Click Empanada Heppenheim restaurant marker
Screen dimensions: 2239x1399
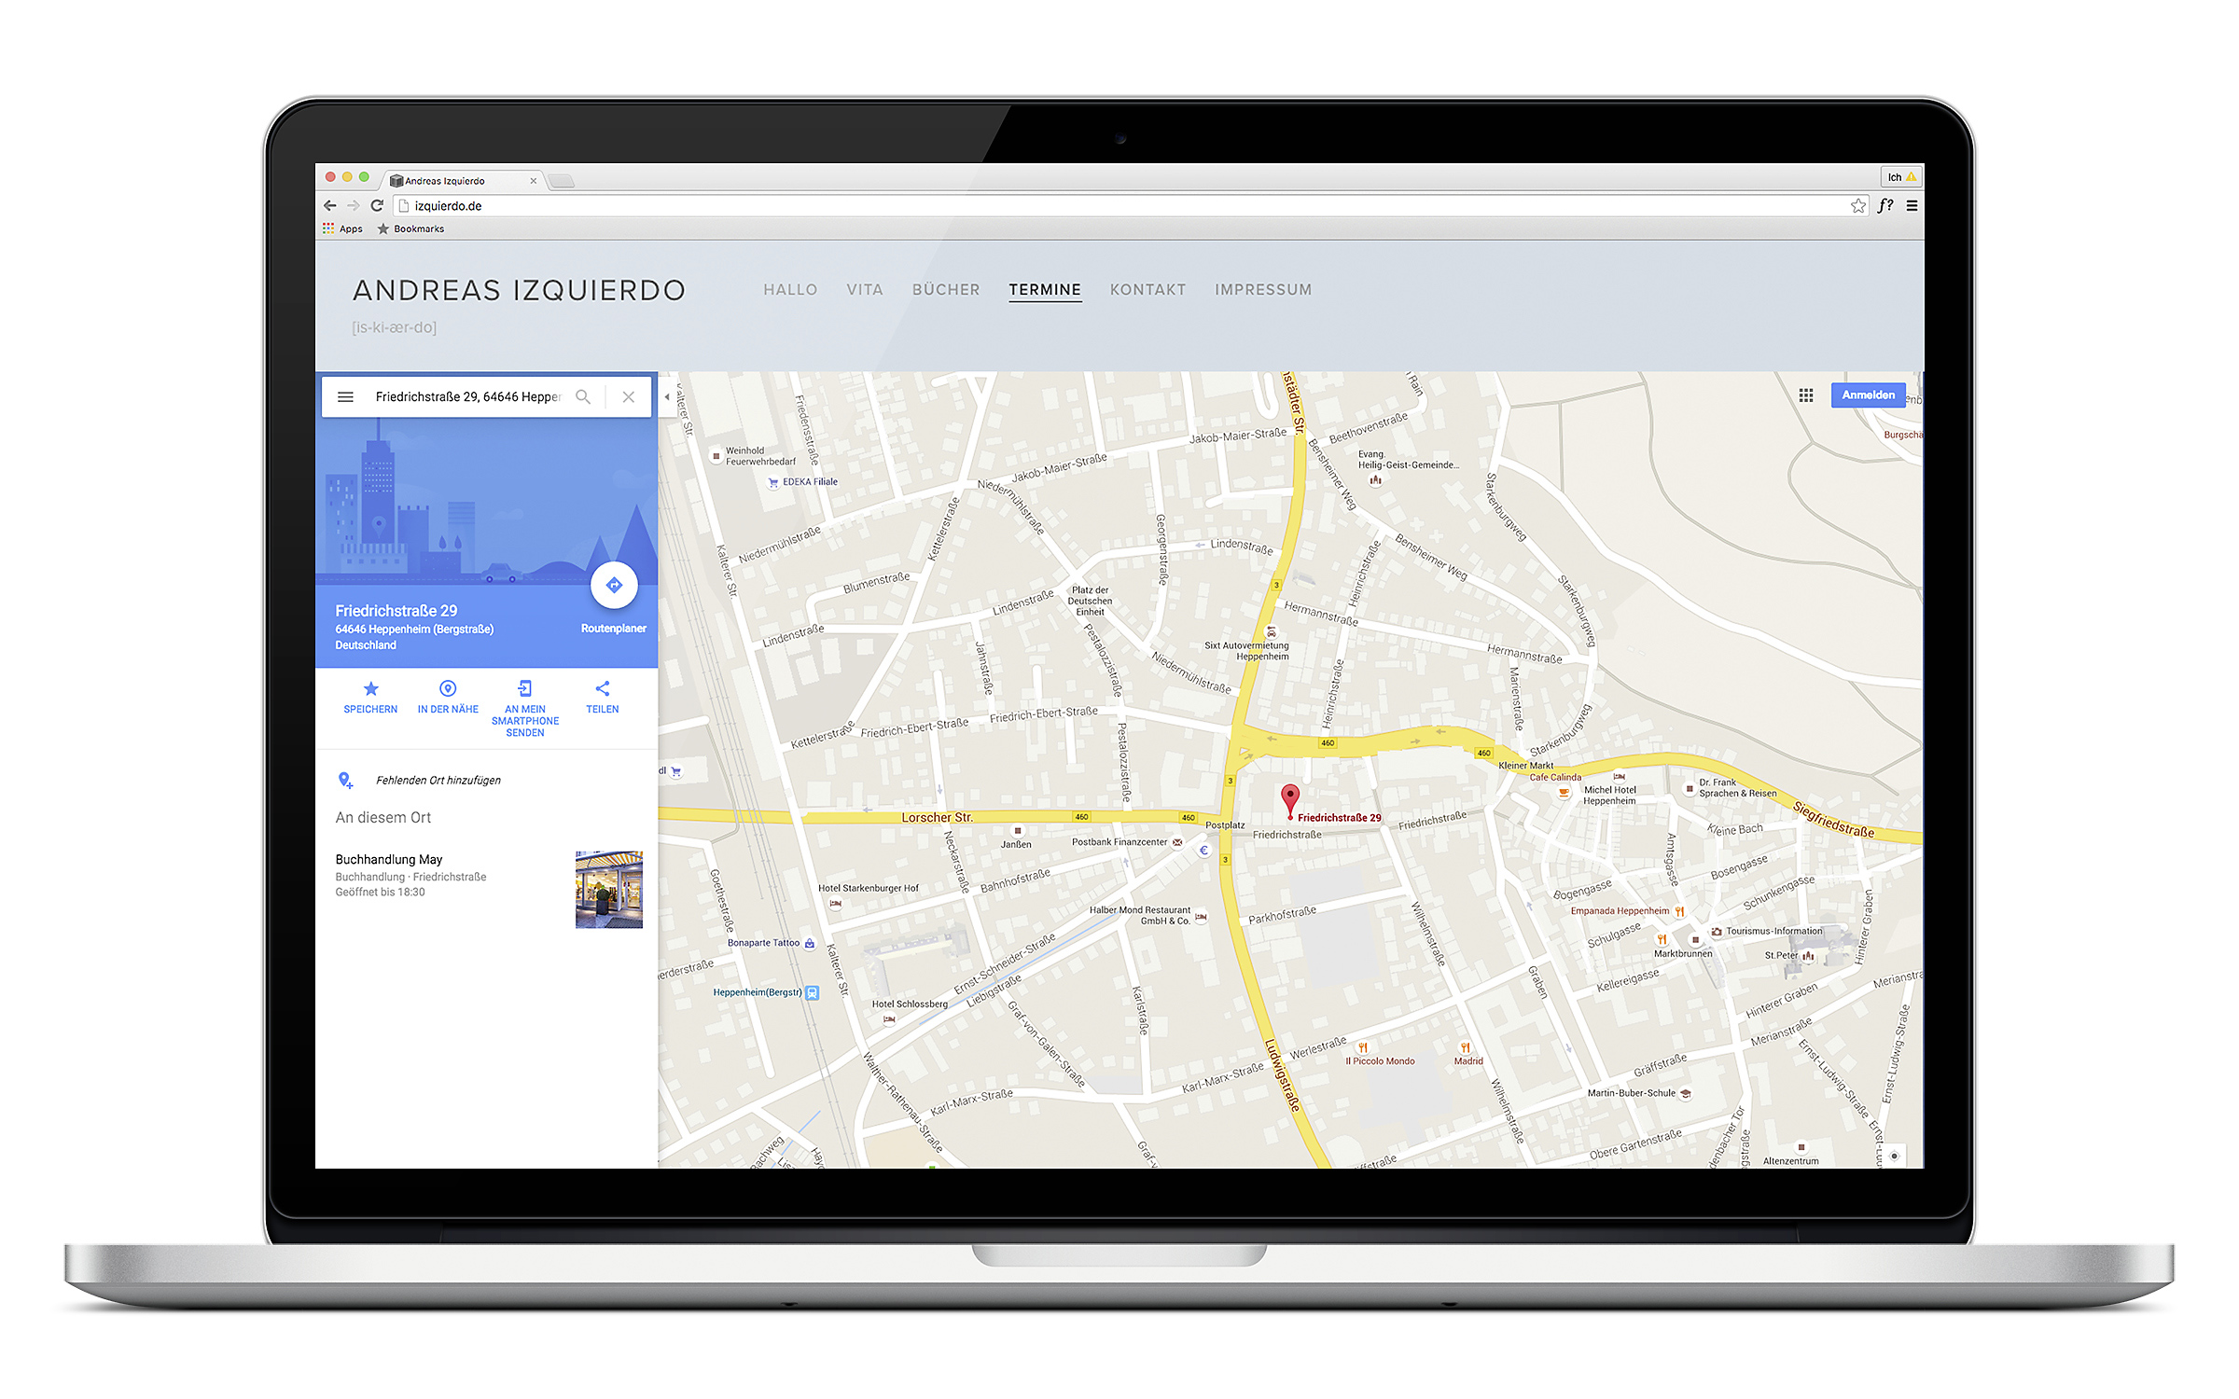tap(1680, 911)
